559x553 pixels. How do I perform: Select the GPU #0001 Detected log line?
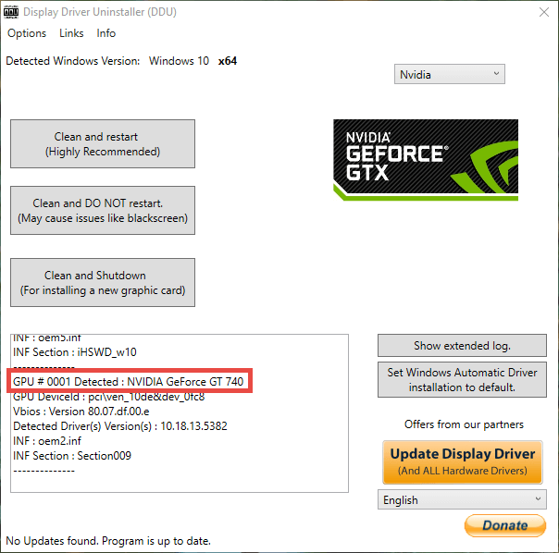click(x=129, y=382)
